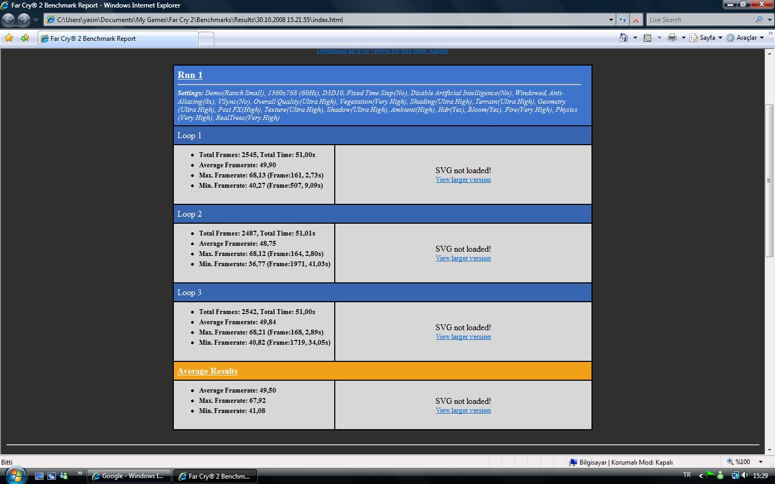Click the Home page icon

(x=624, y=38)
